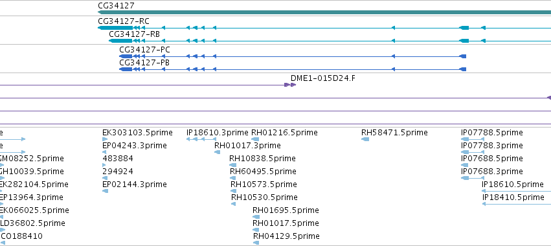Click the EP02144.3prime EST marker
Screen dimensions: 551x246
(x=105, y=191)
